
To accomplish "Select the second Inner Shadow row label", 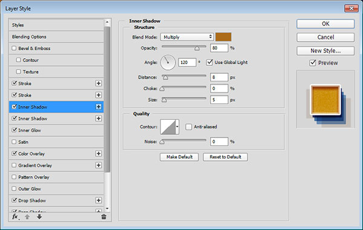I will (x=33, y=119).
